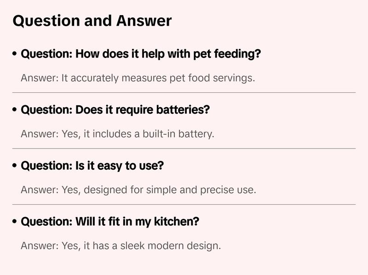This screenshot has height=275, width=368.
Task: Click the sleek modern design answer
Action: 121,246
